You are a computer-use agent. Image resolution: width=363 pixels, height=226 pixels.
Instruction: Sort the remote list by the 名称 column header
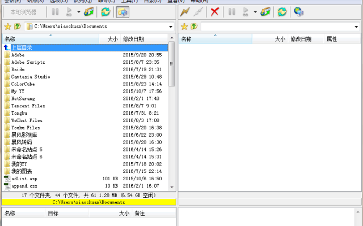point(216,39)
